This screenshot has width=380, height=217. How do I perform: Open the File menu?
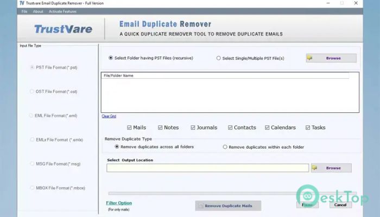(24, 11)
